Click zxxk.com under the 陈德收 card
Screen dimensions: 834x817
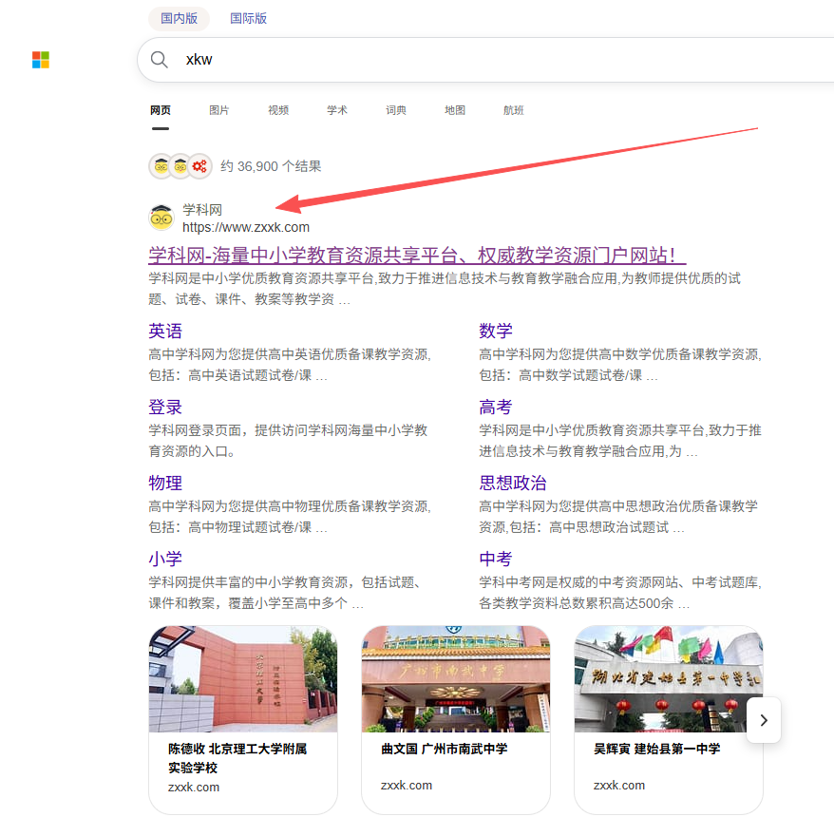tap(194, 788)
